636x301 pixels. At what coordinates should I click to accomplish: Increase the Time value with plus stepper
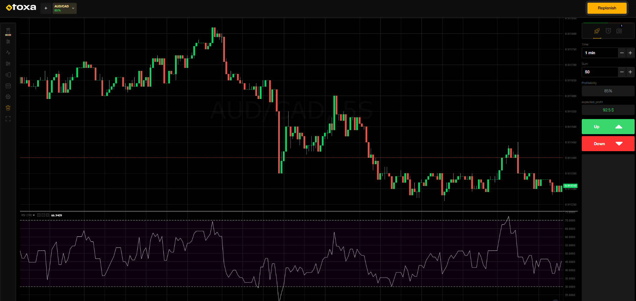point(630,53)
